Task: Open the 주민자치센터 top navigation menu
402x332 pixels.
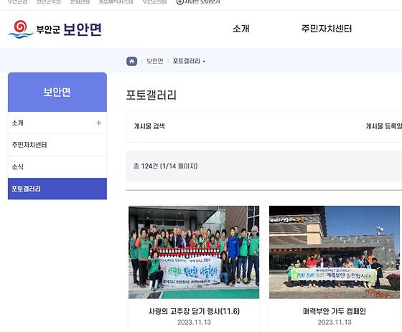Action: 327,29
